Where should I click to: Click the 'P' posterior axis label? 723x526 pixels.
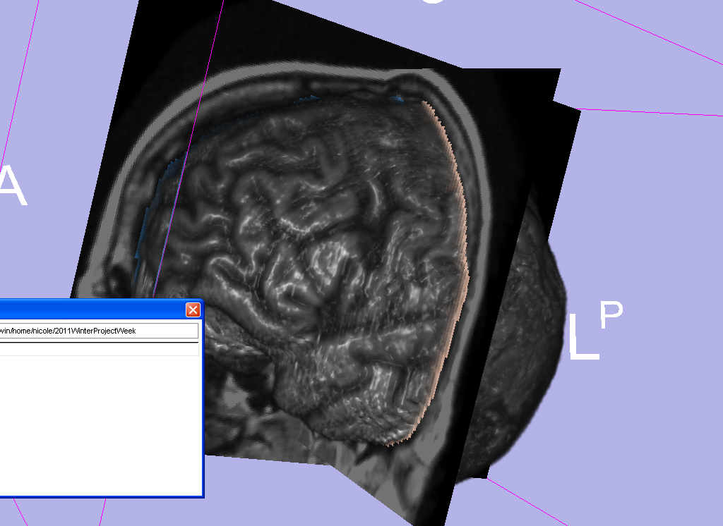pos(611,315)
